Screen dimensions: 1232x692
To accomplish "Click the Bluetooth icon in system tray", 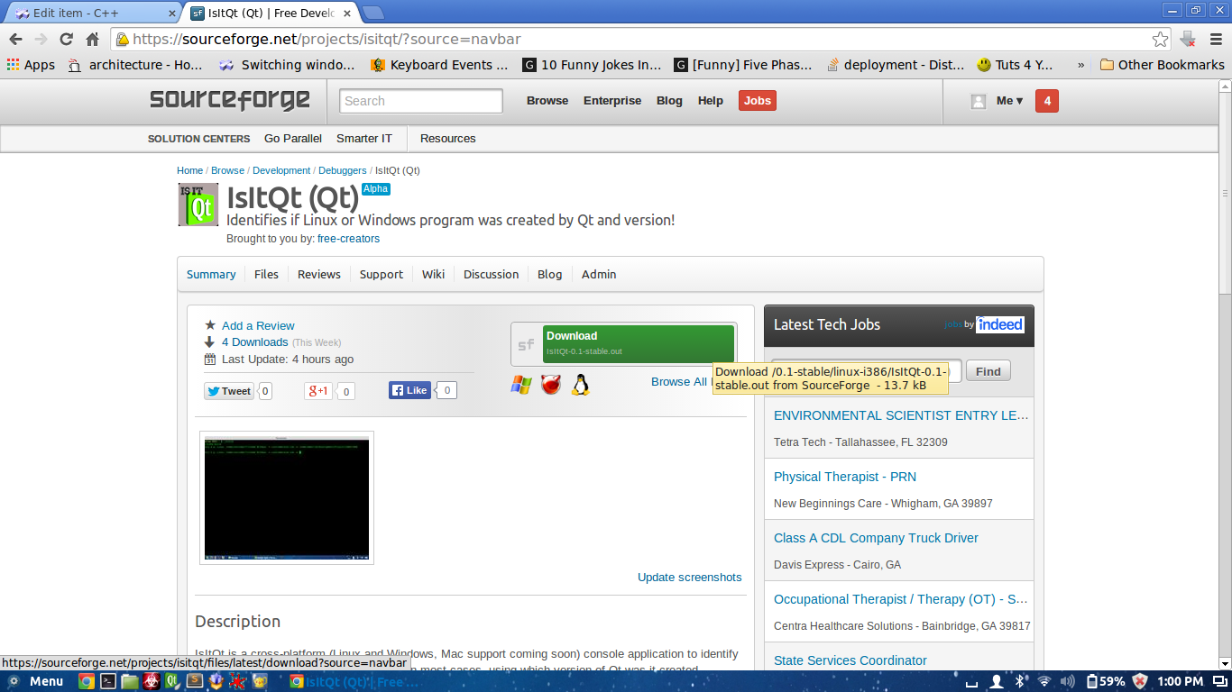I will pos(1020,681).
